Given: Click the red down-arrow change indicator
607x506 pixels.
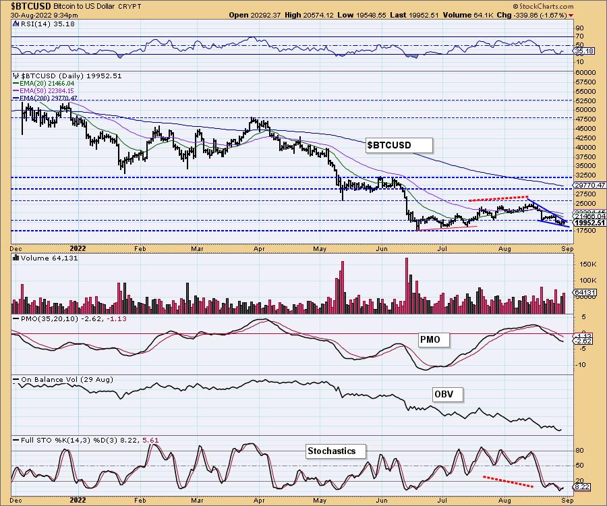Looking at the screenshot, I should pos(571,16).
